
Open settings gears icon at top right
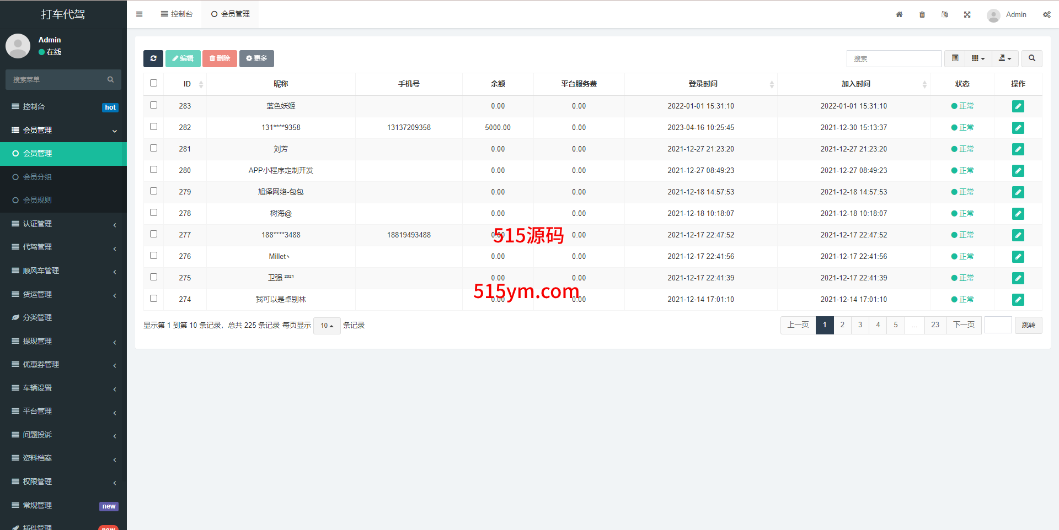pos(1046,15)
